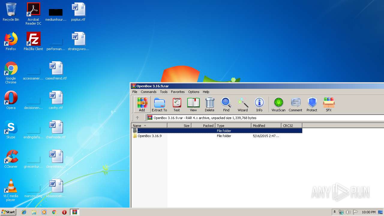The width and height of the screenshot is (384, 216).
Task: Click WinRAR taskbar button
Action: (74, 212)
